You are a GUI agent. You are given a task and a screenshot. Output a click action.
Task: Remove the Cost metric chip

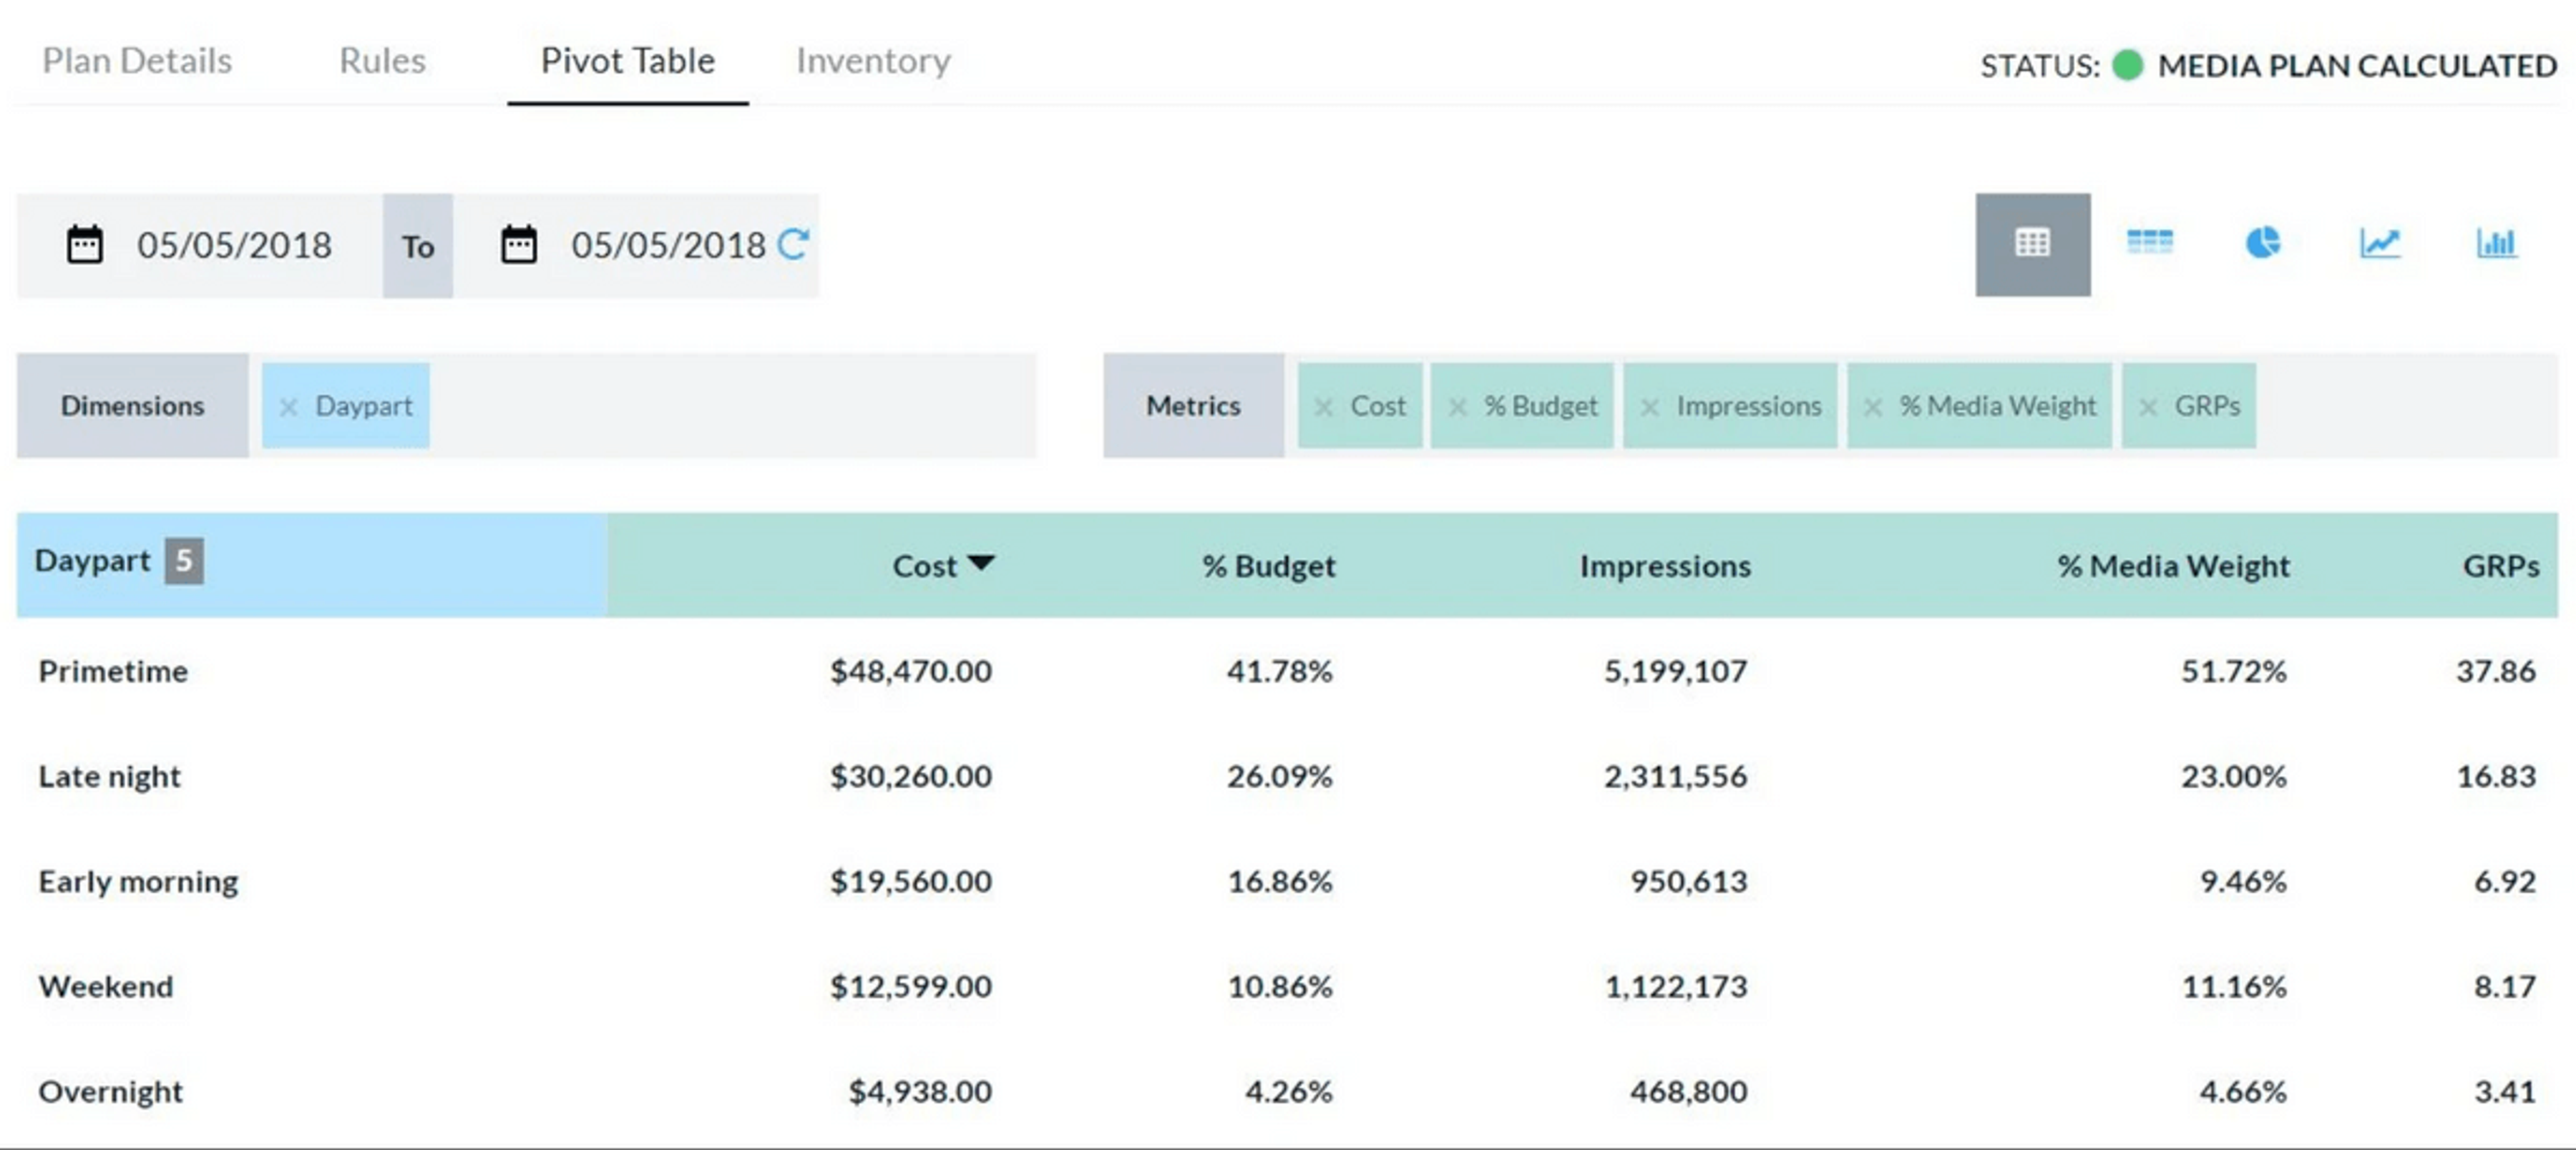1323,407
